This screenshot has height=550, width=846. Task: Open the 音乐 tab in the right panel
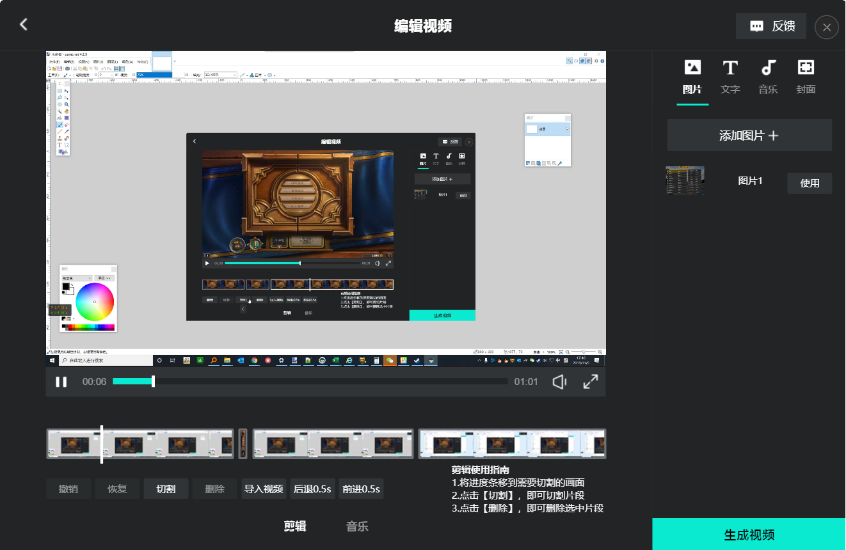[x=768, y=77]
